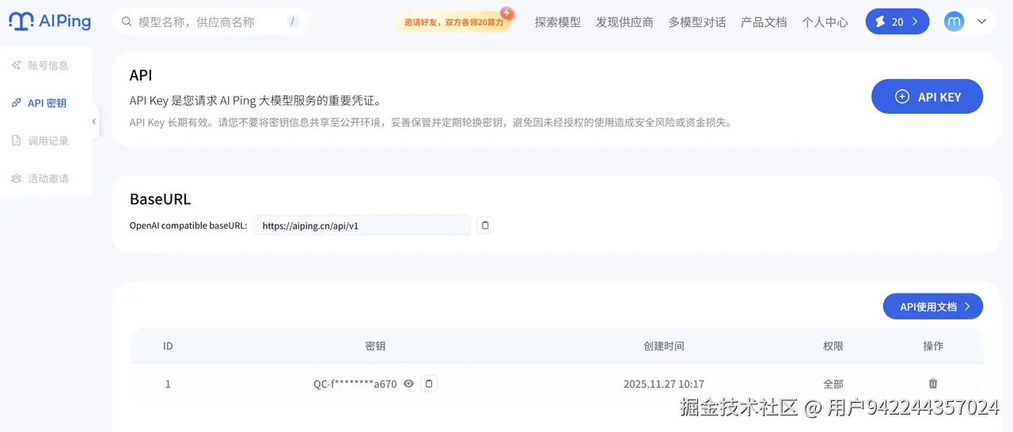Screen dimensions: 1013x432
Task: Click the baseURL field https://aiping.cn/api/v1
Action: pyautogui.click(x=362, y=225)
